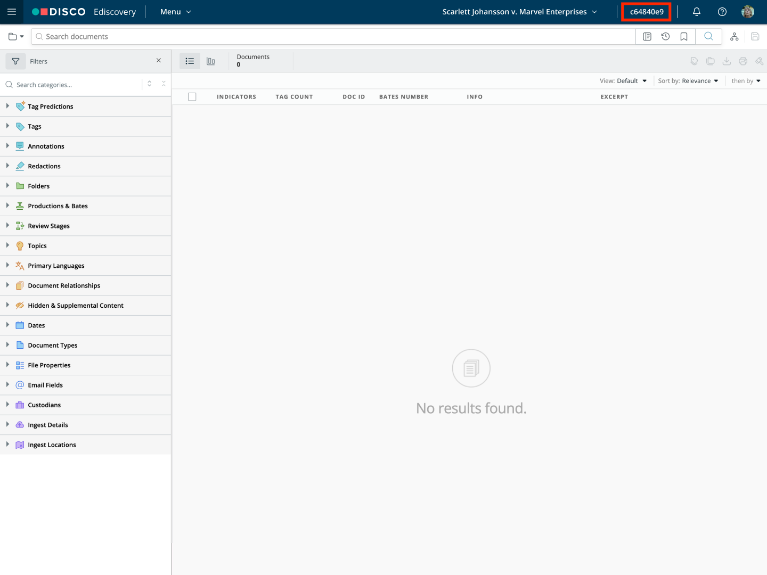Open the Sort by: Relevance dropdown
This screenshot has height=575, width=767.
coord(688,81)
